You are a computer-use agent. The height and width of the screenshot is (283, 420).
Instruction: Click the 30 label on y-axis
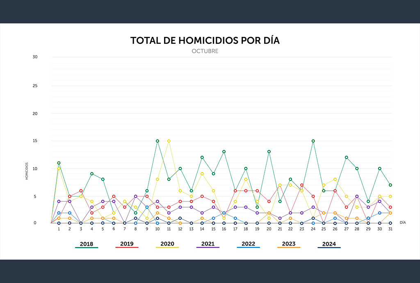[x=35, y=57]
